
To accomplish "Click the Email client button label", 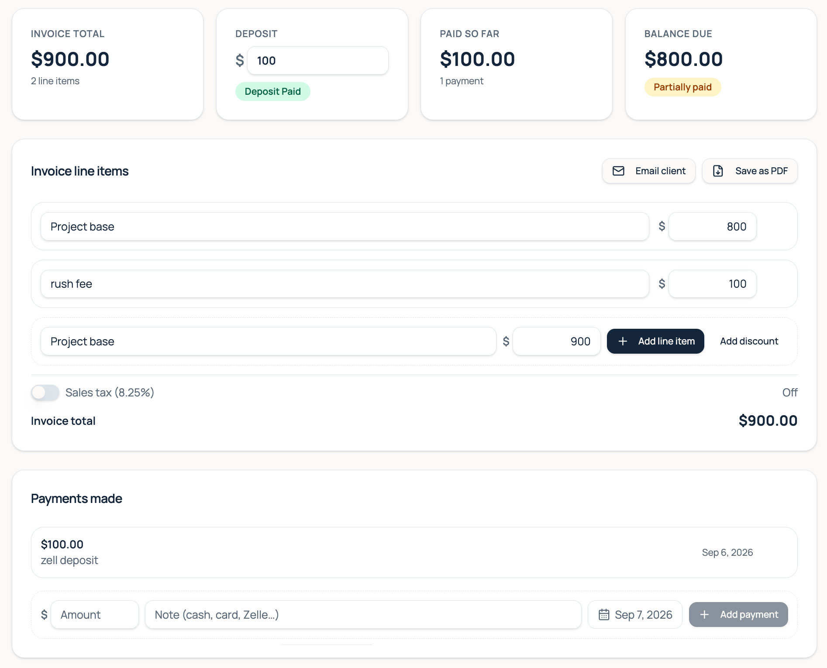I will 660,171.
